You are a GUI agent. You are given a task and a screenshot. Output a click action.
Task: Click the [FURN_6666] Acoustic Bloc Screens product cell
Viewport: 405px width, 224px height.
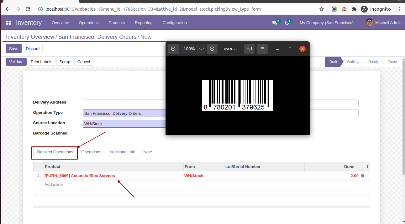tap(113, 176)
